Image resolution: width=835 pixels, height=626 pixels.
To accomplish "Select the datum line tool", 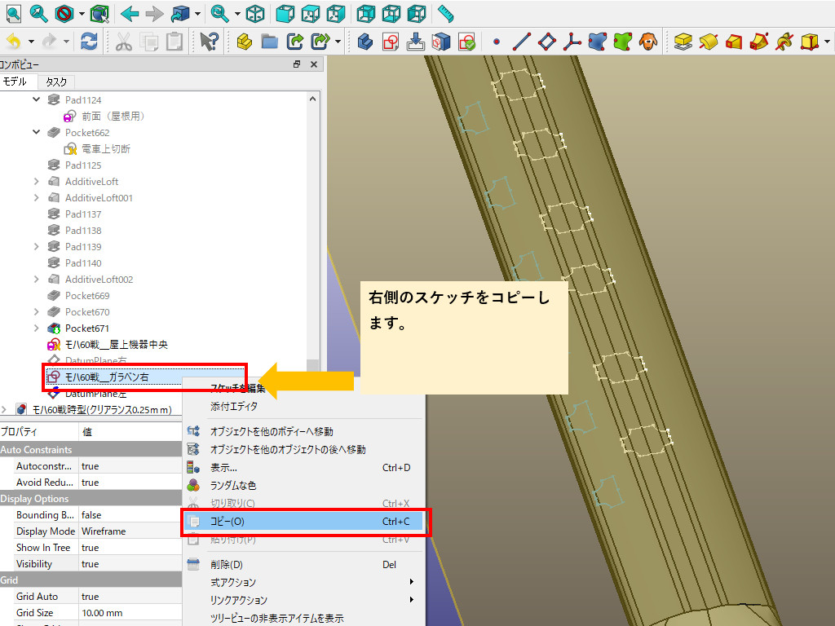I will coord(521,42).
